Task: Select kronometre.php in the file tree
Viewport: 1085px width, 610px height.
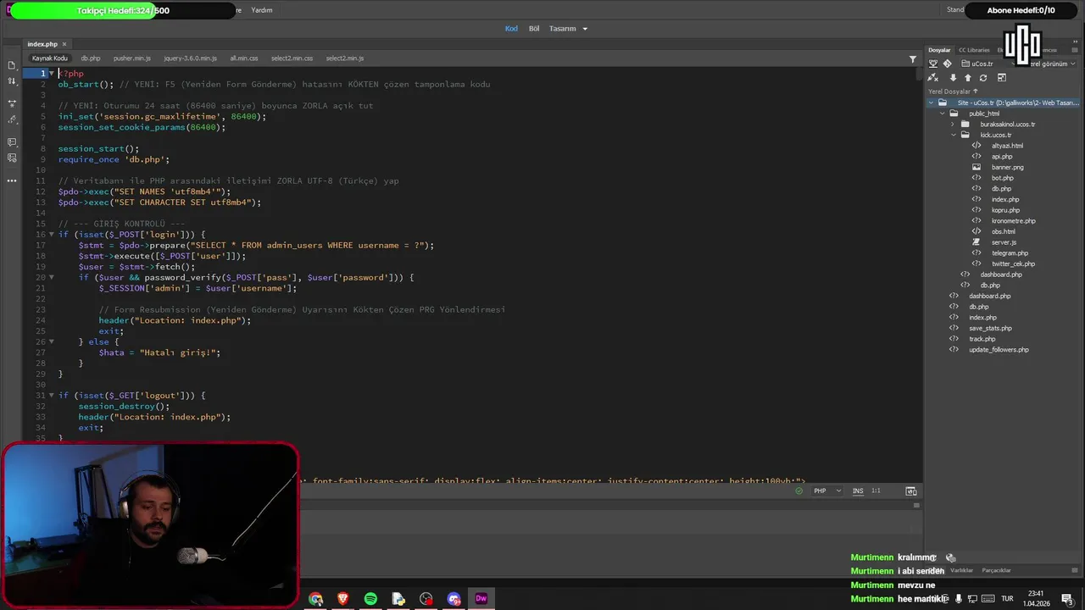Action: point(1013,221)
